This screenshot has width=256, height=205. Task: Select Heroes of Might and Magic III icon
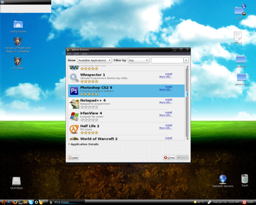click(17, 41)
